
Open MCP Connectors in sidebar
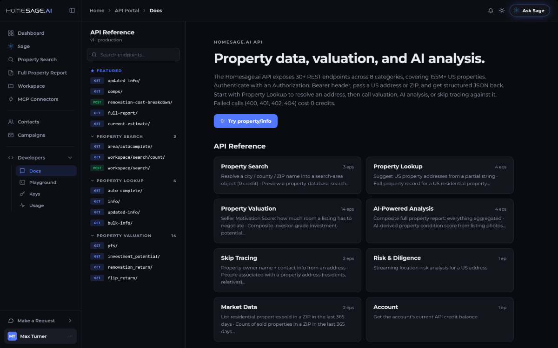click(x=40, y=99)
